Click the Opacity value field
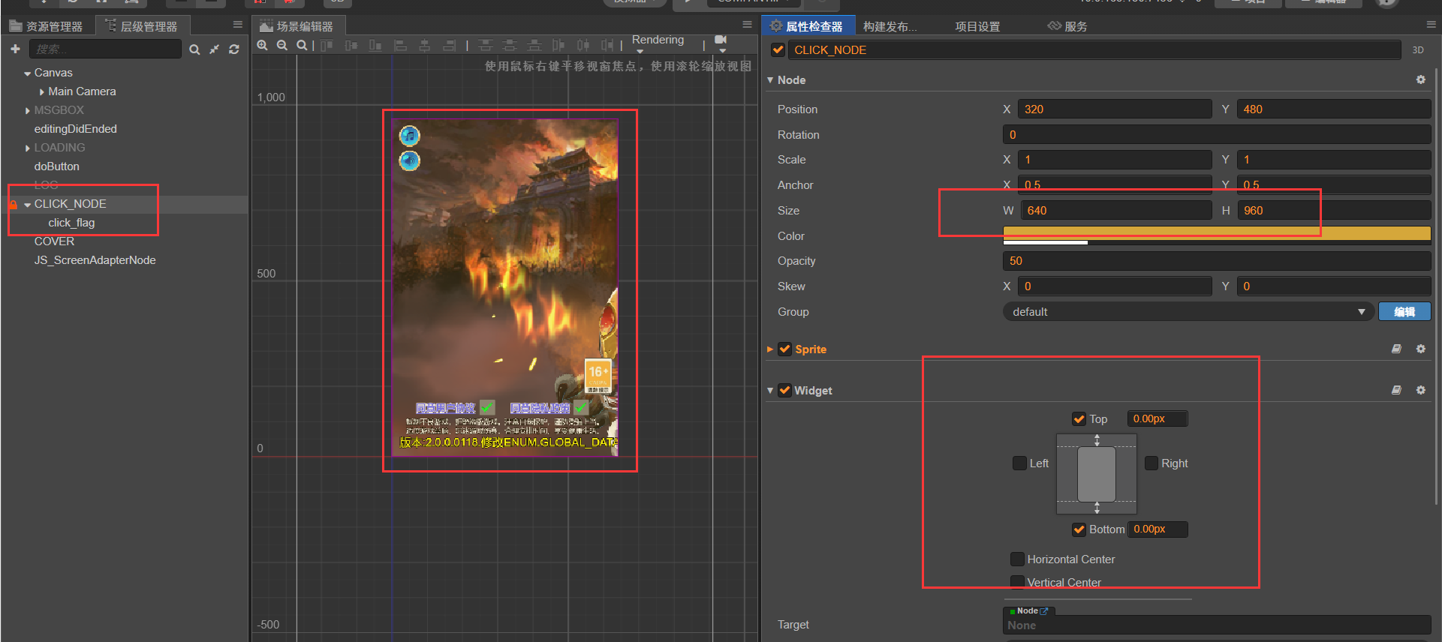This screenshot has width=1442, height=642. pyautogui.click(x=1217, y=260)
